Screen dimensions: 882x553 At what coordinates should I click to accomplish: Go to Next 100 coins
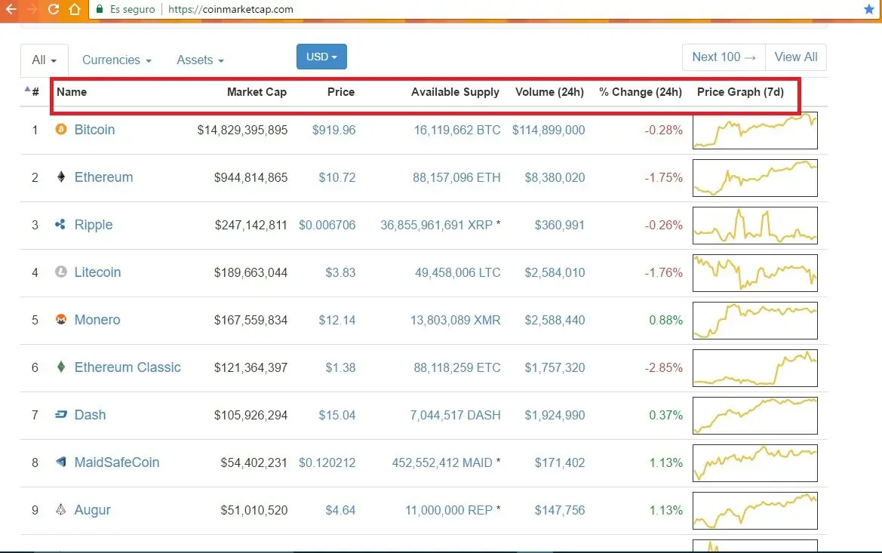point(724,57)
